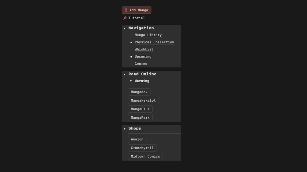Go to the Physical Collection page
The width and height of the screenshot is (307, 172).
pyautogui.click(x=154, y=42)
